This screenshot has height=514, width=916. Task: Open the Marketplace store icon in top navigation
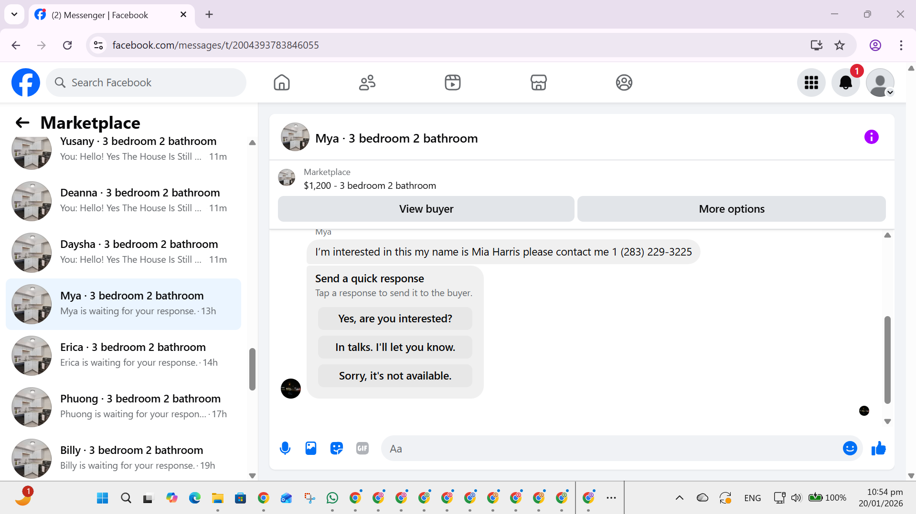pos(539,82)
